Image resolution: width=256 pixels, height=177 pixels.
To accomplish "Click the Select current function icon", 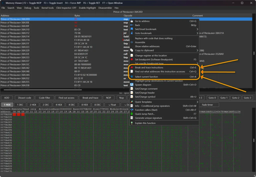I will pyautogui.click(x=132, y=77).
